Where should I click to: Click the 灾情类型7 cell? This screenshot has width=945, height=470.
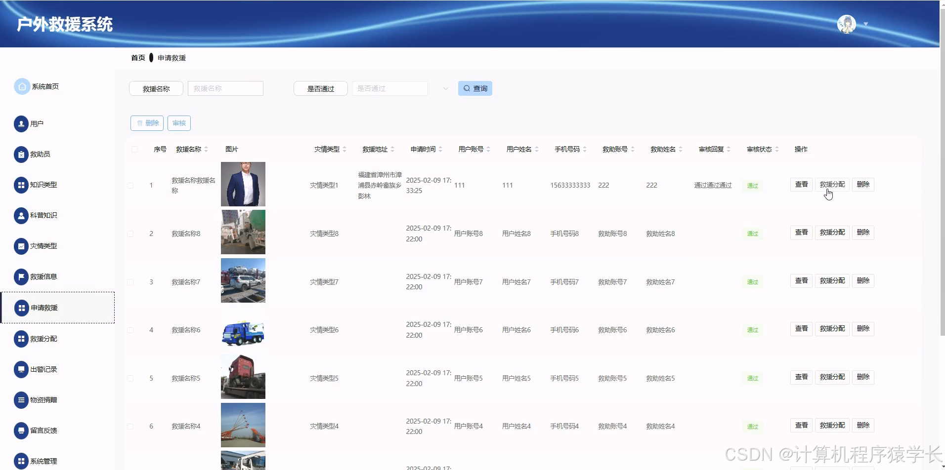(324, 282)
